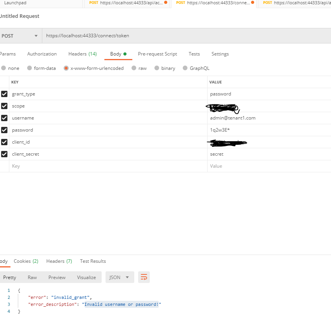Uncheck the grant_type parameter
Viewport: 331px width, 321px height.
click(5, 94)
